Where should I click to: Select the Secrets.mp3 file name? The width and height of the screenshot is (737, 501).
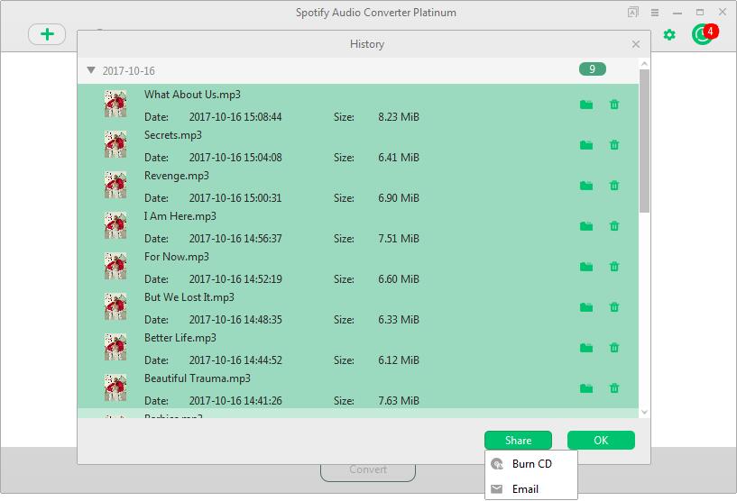pos(173,135)
